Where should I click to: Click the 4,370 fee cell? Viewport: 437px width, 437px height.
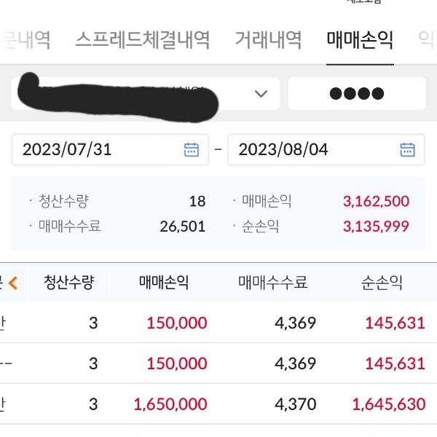(296, 403)
